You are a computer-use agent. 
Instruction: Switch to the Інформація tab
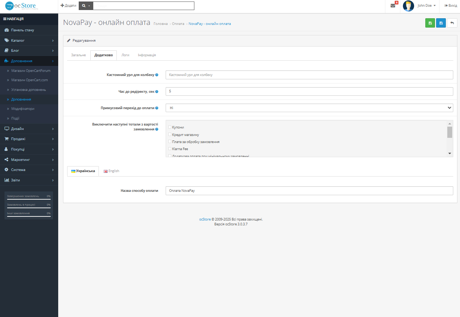(147, 55)
